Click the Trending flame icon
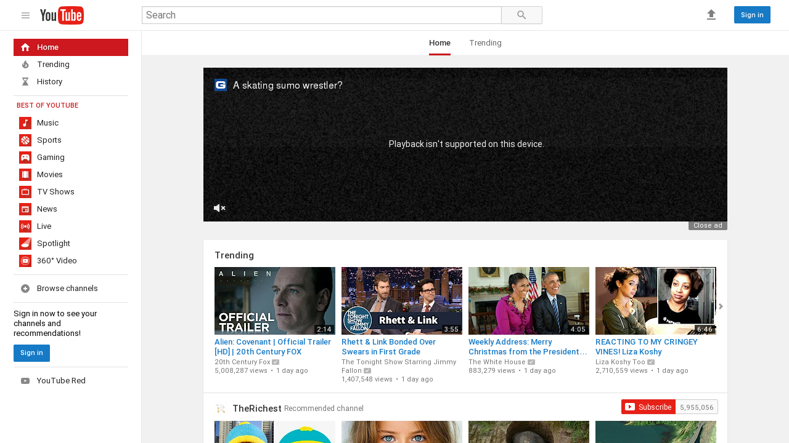 point(25,65)
